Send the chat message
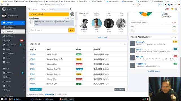 72,30
